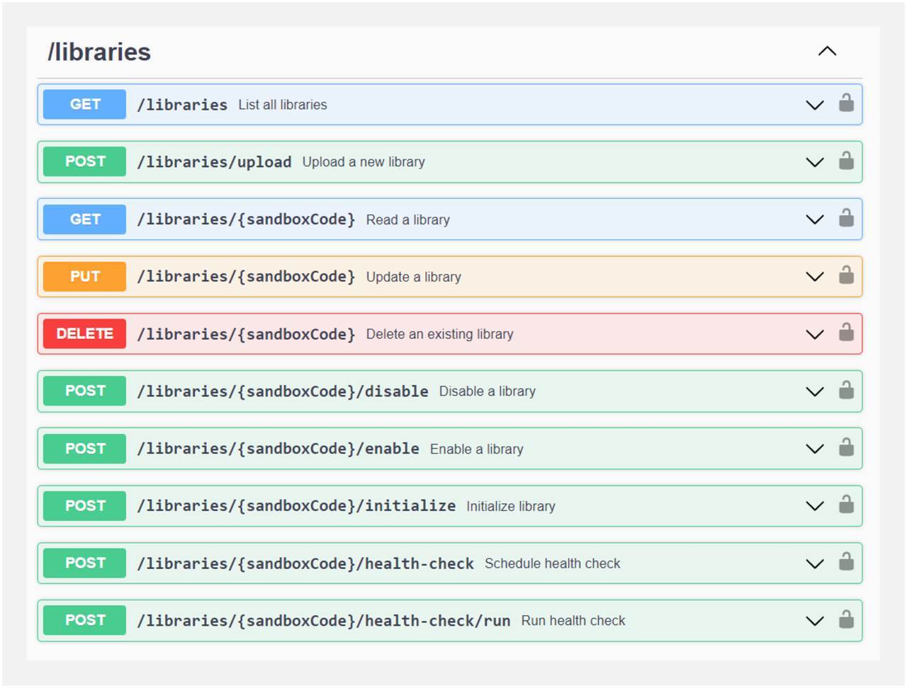907x688 pixels.
Task: Click 'Schedule health check' description text
Action: [x=553, y=563]
